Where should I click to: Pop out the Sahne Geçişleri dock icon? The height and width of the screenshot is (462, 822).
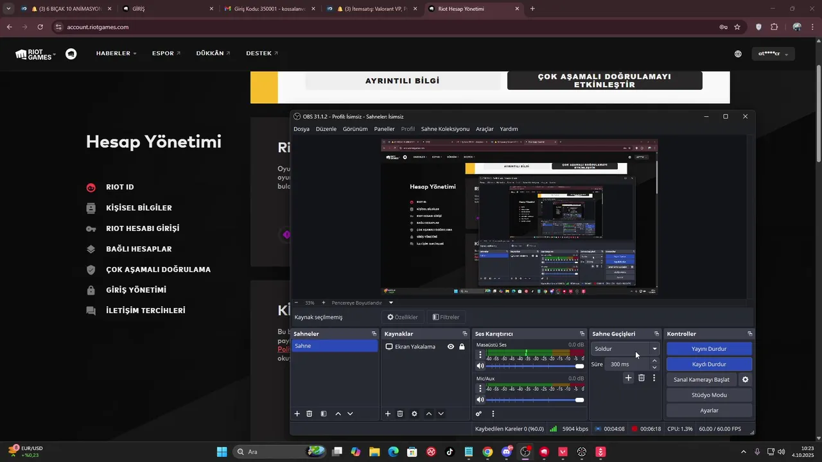tap(656, 334)
